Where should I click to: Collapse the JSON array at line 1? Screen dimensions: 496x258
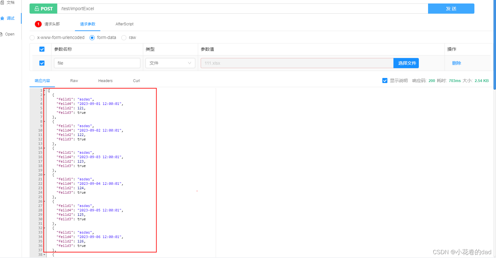(44, 91)
